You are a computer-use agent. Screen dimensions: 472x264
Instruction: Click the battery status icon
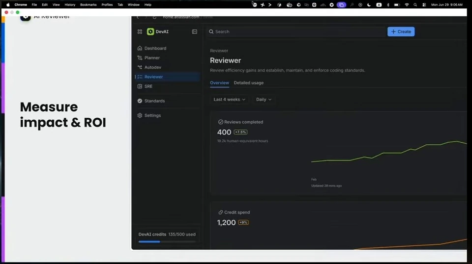click(x=397, y=5)
